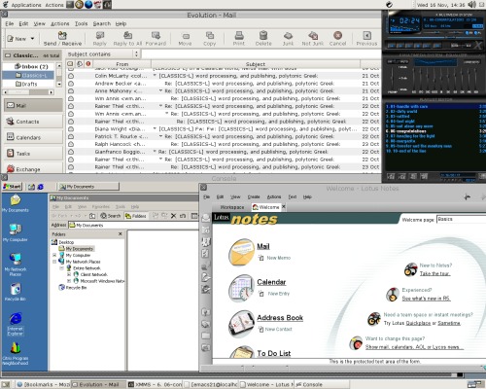Click the XMMS equalizer preamp slider
The image size is (486, 389).
coord(393,78)
